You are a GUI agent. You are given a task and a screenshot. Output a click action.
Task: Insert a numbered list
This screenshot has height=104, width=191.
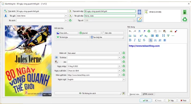[x=130, y=36]
